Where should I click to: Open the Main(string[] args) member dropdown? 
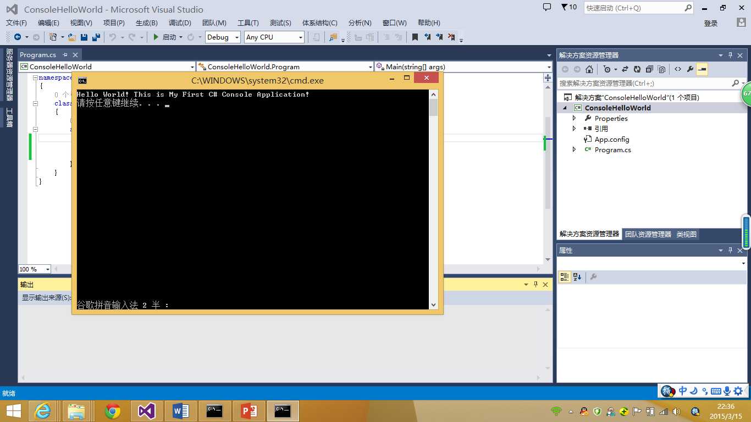(549, 67)
